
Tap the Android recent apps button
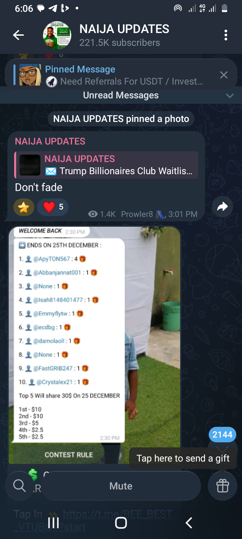(53, 523)
